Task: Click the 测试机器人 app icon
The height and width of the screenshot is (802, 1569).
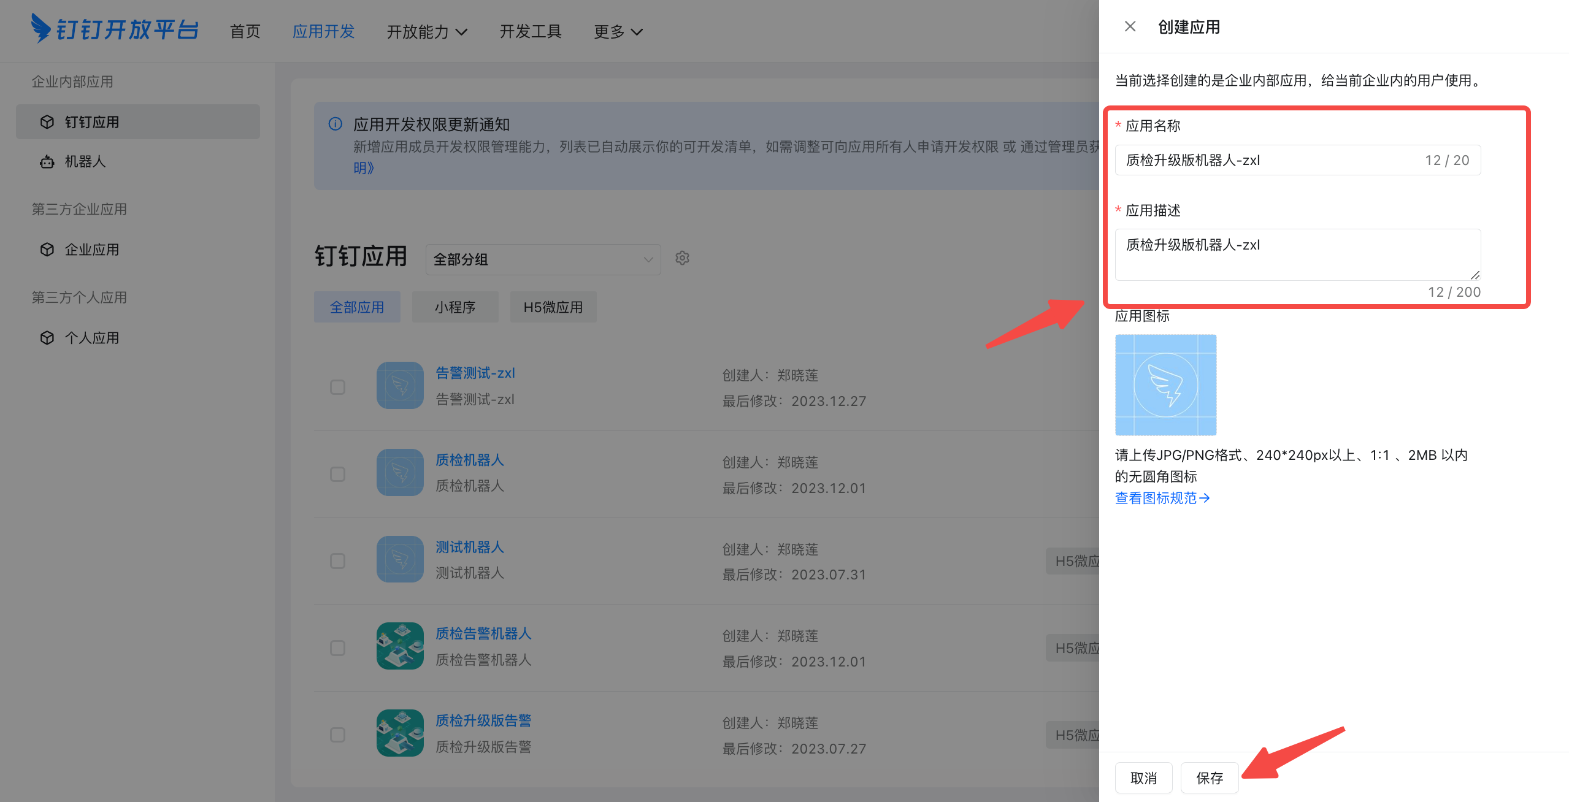Action: point(400,559)
